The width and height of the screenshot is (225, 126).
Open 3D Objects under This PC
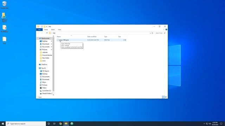[45, 71]
